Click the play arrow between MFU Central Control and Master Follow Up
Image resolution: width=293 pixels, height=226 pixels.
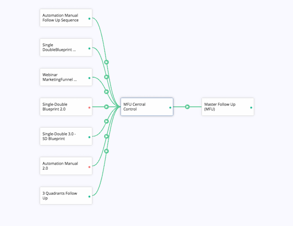pyautogui.click(x=187, y=107)
